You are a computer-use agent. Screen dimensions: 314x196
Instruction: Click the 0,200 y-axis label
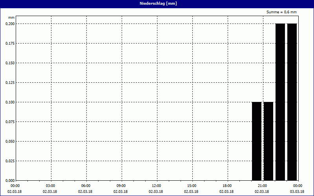(9, 24)
